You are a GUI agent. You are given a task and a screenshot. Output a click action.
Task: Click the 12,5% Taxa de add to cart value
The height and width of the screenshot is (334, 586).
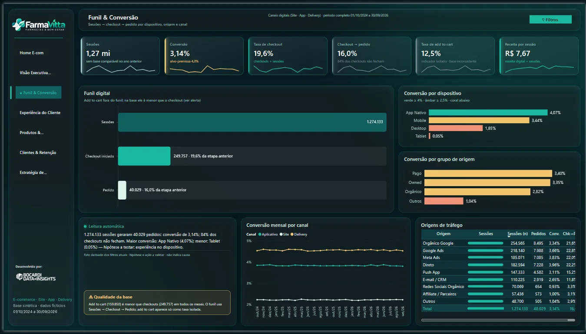click(431, 53)
